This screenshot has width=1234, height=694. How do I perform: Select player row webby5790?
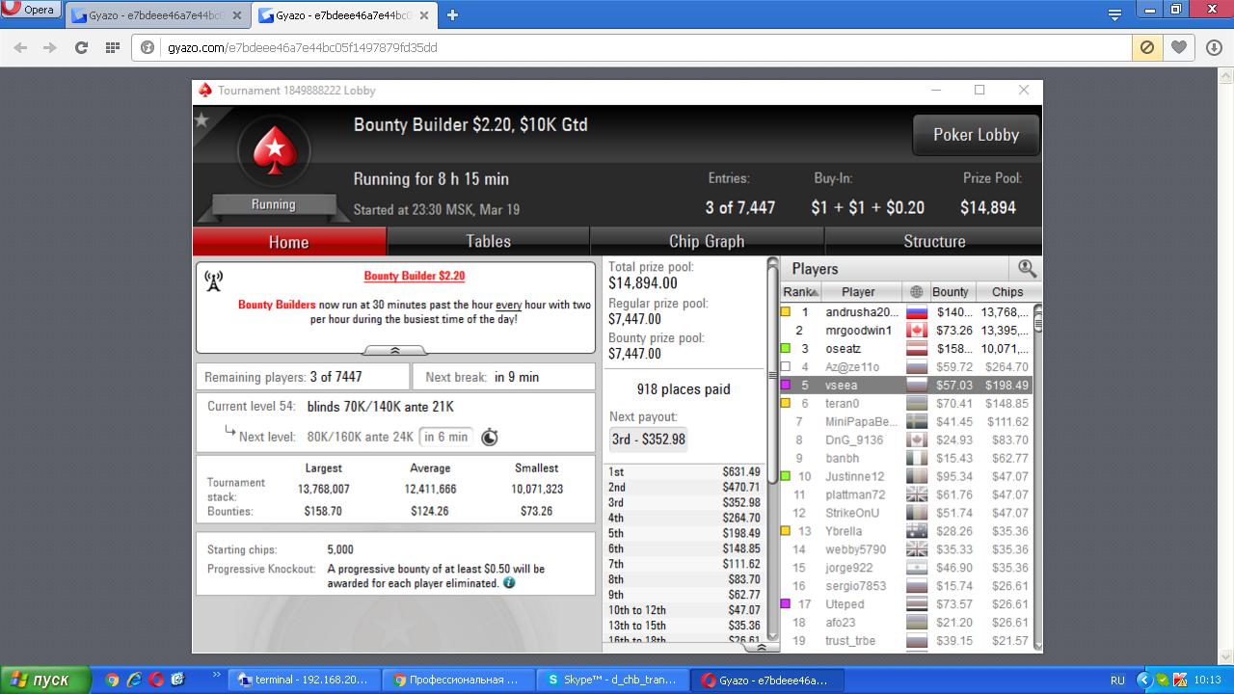(905, 549)
